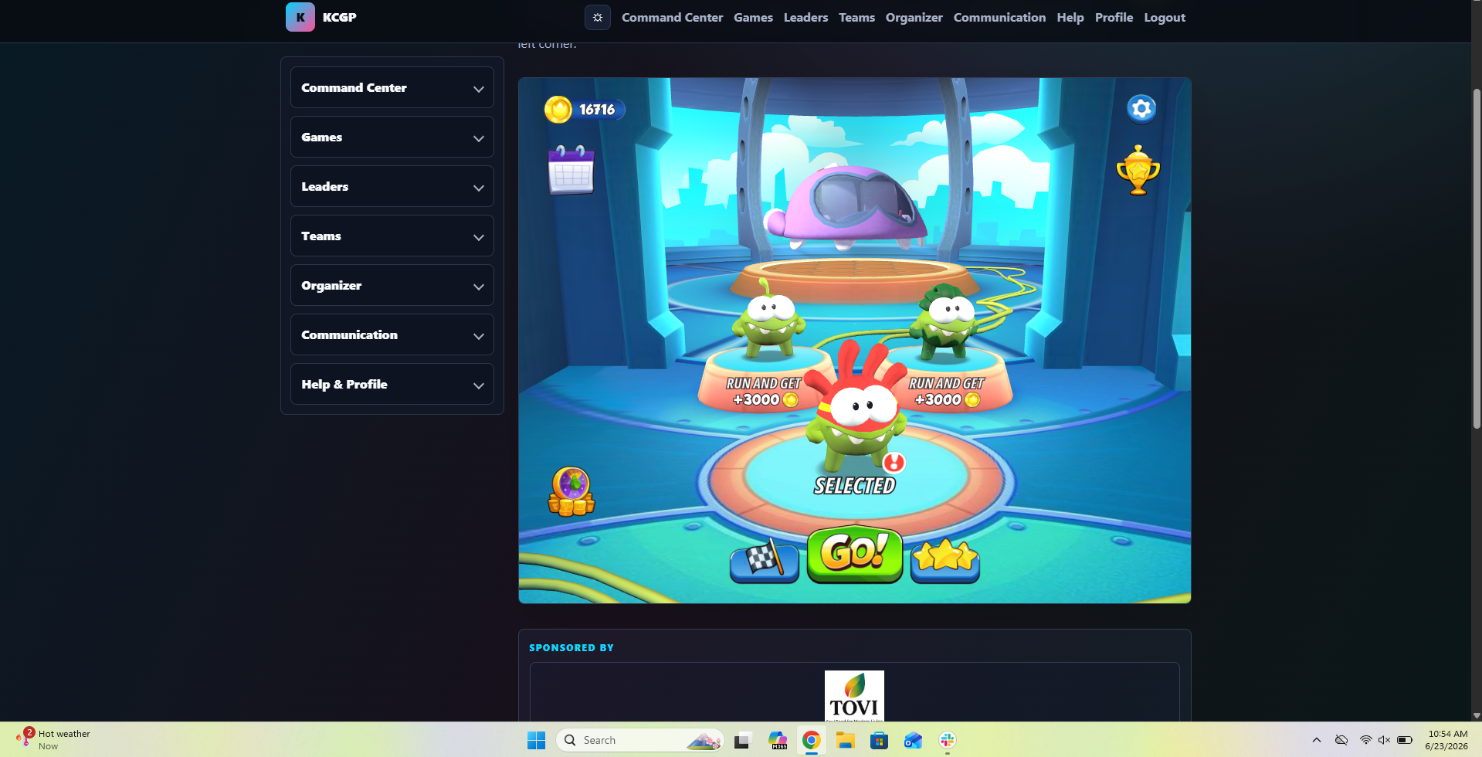Click the 16716 coin count

pyautogui.click(x=597, y=110)
